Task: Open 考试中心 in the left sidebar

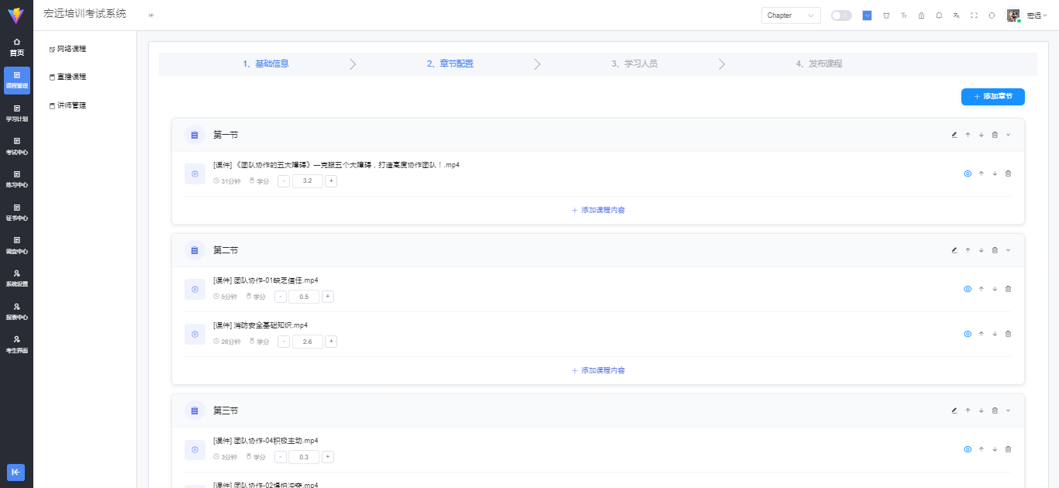Action: coord(16,146)
